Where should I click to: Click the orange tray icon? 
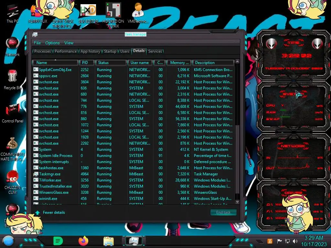pyautogui.click(x=270, y=241)
